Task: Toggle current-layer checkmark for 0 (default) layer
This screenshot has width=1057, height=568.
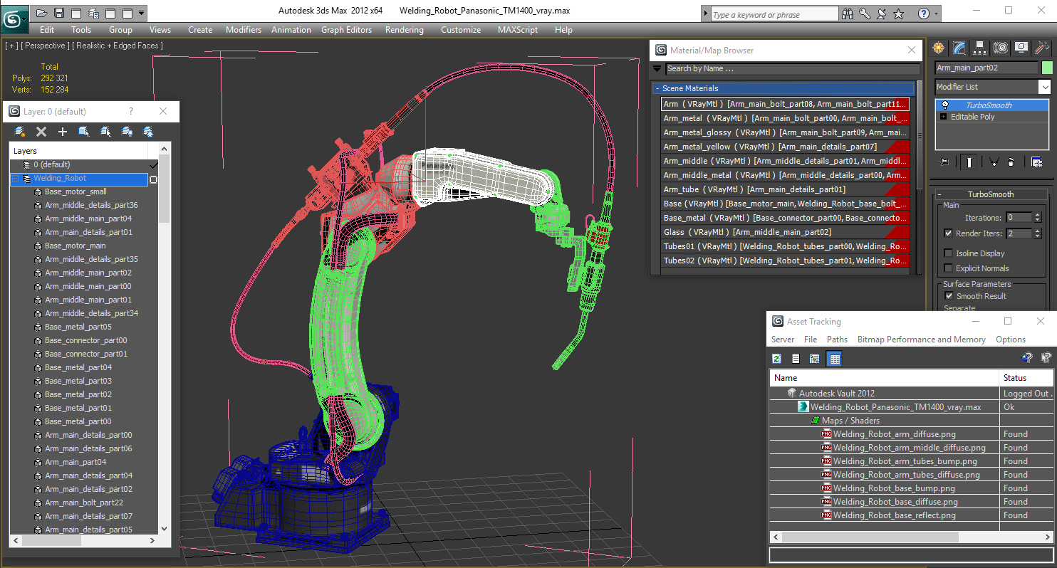Action: [152, 164]
